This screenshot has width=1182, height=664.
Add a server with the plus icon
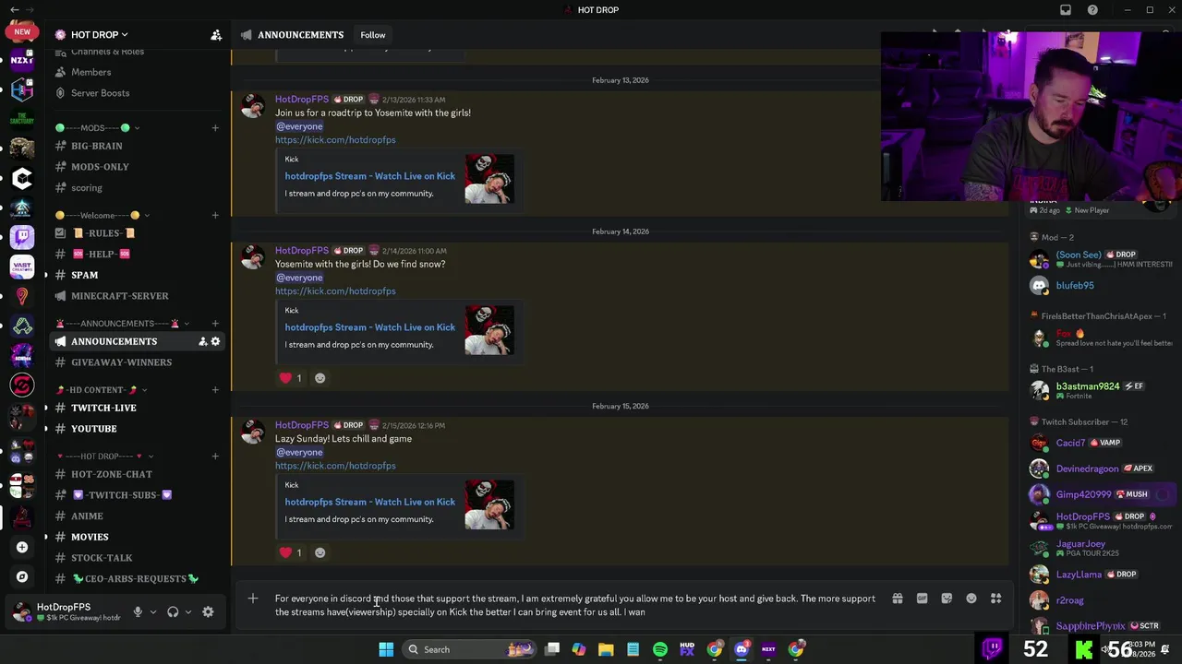(22, 547)
